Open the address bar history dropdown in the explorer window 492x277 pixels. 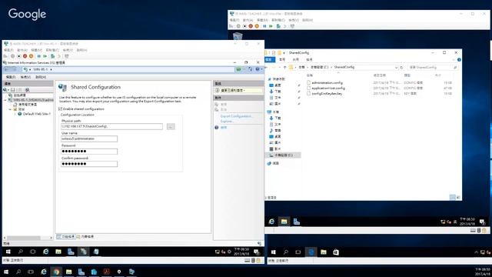pos(396,68)
